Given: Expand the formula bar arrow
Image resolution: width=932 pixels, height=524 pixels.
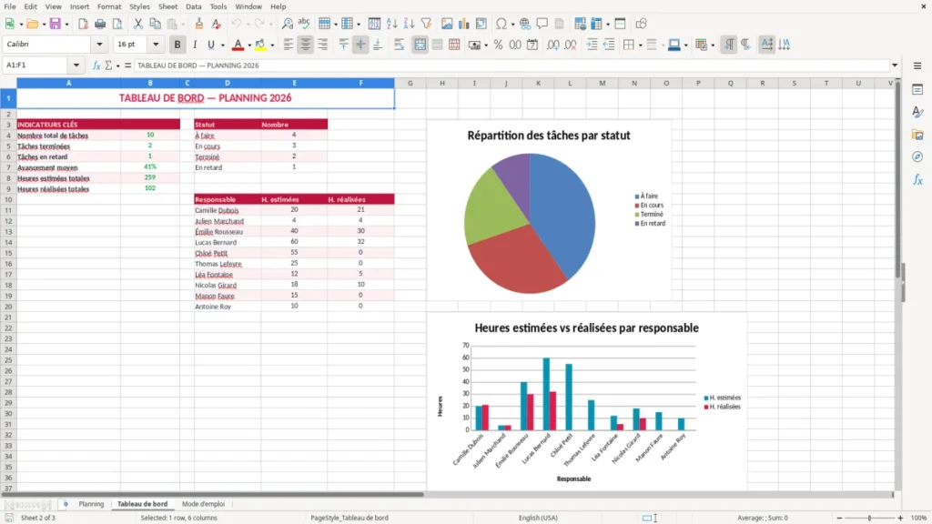Looking at the screenshot, I should pyautogui.click(x=895, y=65).
